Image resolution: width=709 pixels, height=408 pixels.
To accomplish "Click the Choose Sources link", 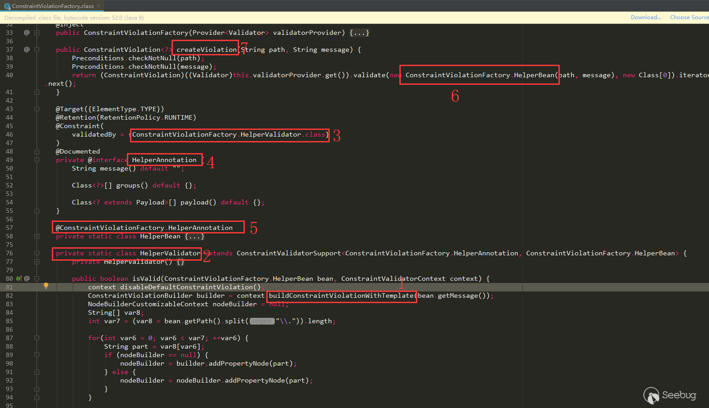I will (x=689, y=17).
